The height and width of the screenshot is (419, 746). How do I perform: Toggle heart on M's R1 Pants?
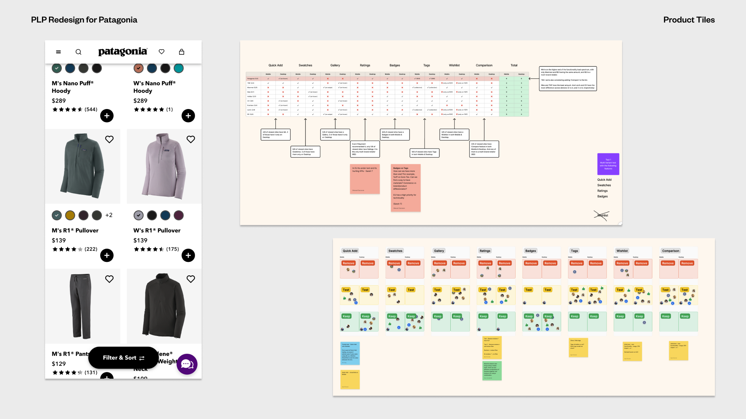(110, 279)
